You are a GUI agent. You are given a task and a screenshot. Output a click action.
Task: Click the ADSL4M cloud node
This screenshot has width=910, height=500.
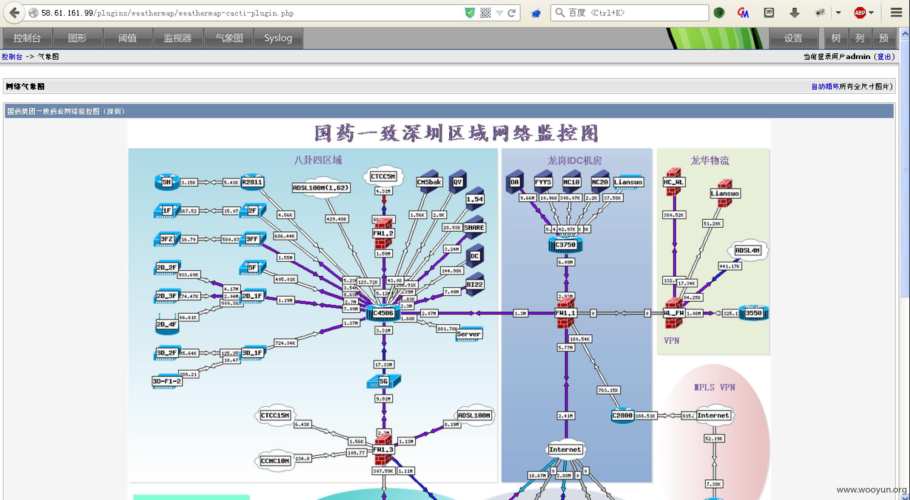click(x=748, y=250)
